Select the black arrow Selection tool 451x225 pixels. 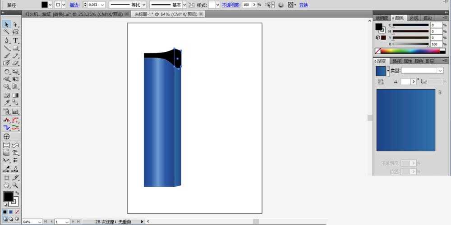[6, 25]
